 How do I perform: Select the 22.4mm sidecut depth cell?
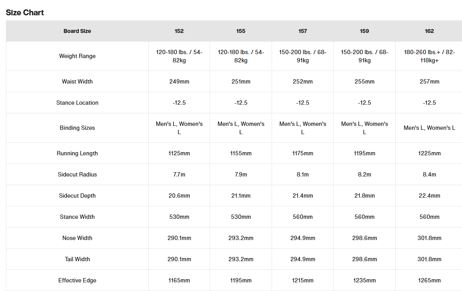tap(429, 196)
